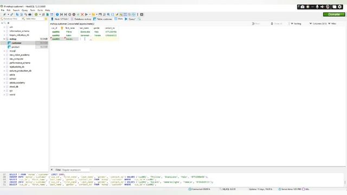Open the Columns dropdown

318,24
